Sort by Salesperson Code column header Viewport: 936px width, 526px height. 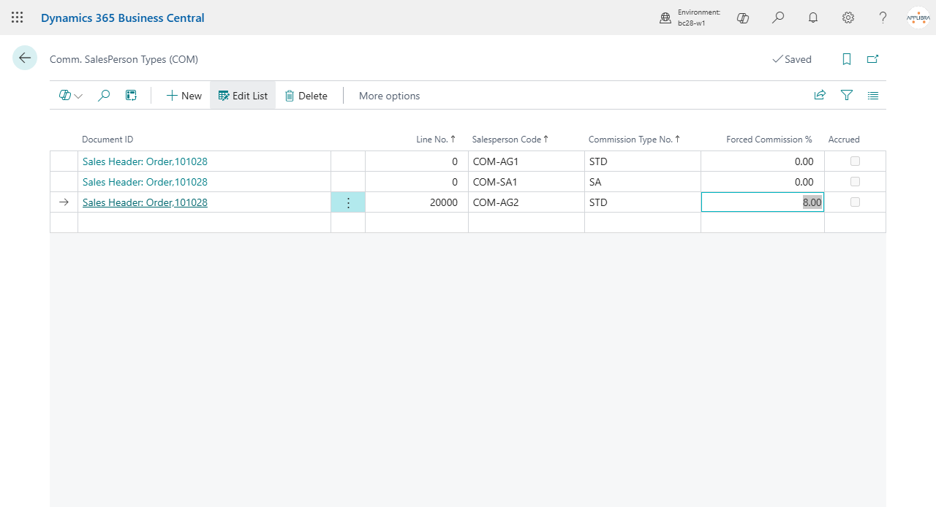510,140
